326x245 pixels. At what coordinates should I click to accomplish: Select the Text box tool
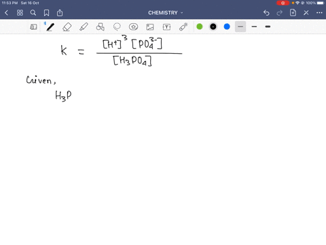[166, 27]
